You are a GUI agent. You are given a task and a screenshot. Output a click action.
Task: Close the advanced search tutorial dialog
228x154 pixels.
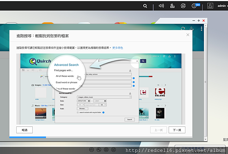(188, 35)
